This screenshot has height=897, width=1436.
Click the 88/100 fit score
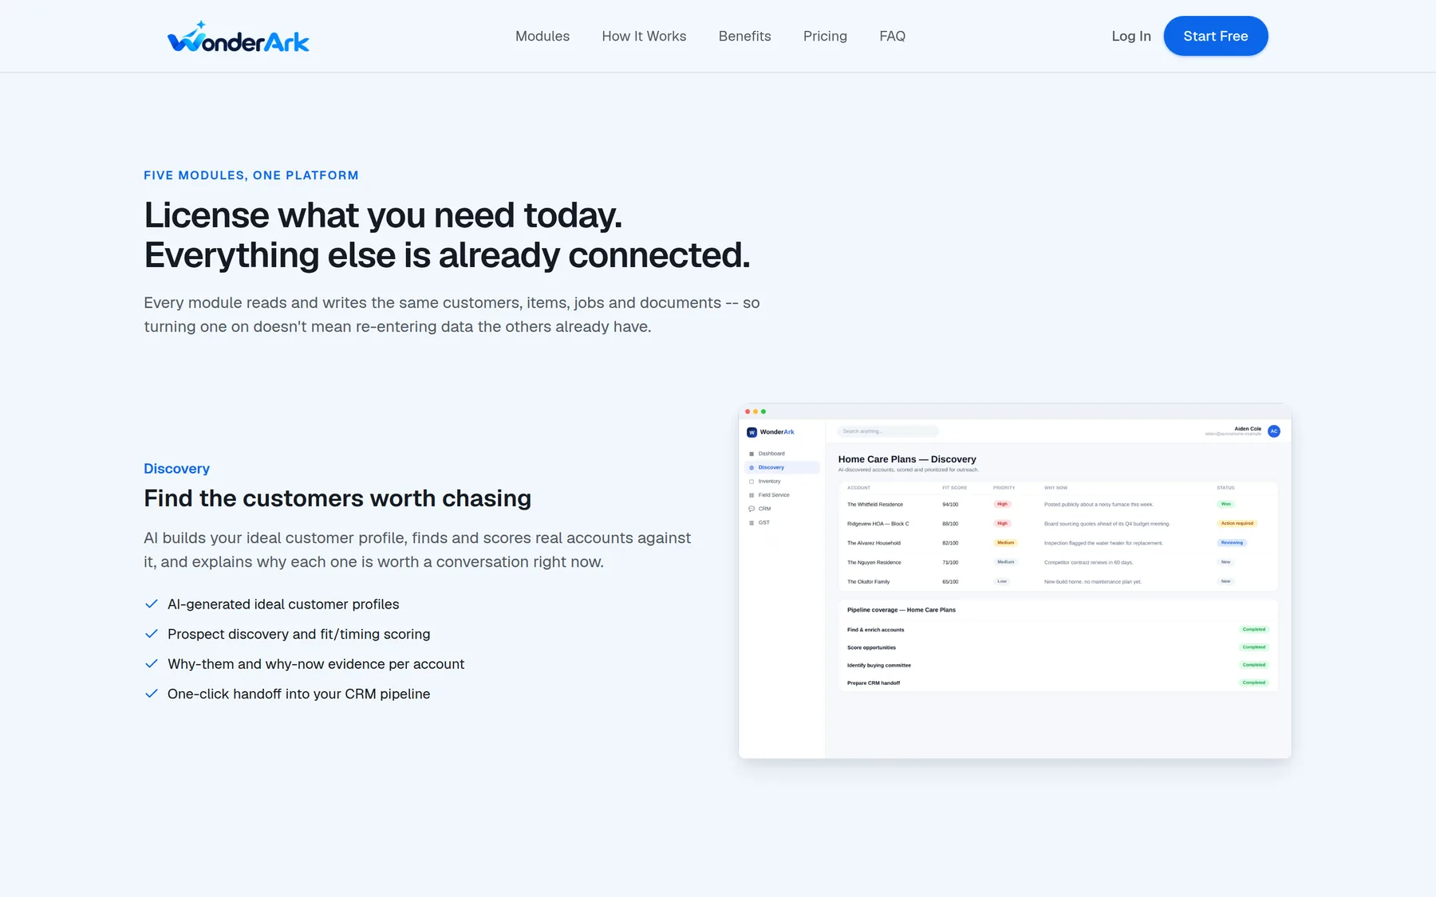coord(950,524)
